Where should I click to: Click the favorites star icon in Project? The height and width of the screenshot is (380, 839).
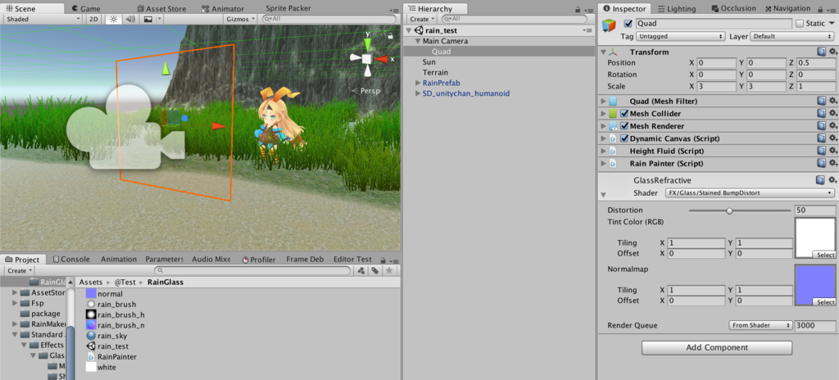(x=389, y=271)
